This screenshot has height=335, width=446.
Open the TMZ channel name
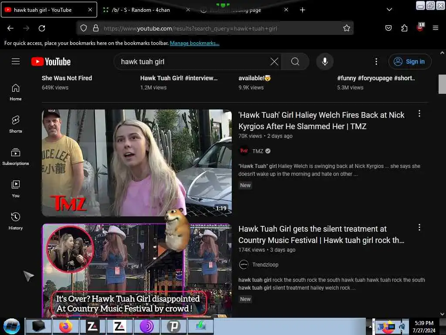(258, 151)
